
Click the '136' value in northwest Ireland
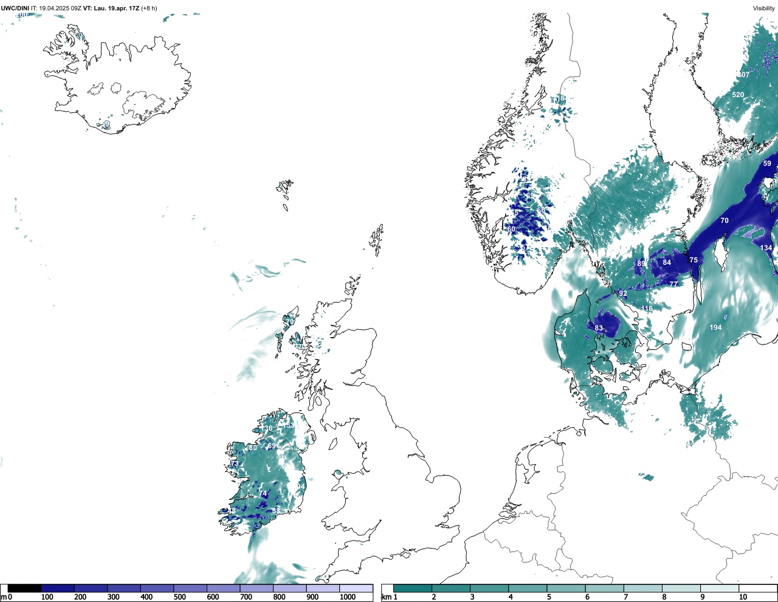tap(267, 429)
